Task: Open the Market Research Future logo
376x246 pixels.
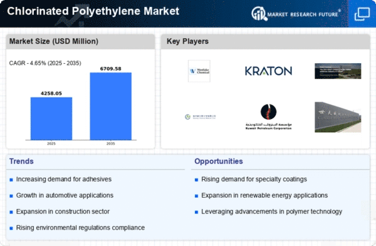Action: point(296,14)
